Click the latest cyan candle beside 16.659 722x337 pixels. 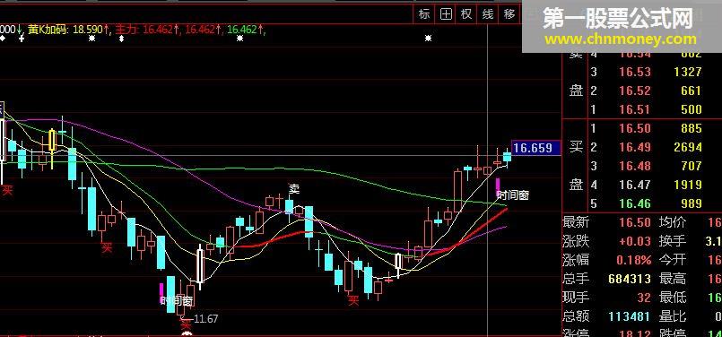click(x=507, y=157)
